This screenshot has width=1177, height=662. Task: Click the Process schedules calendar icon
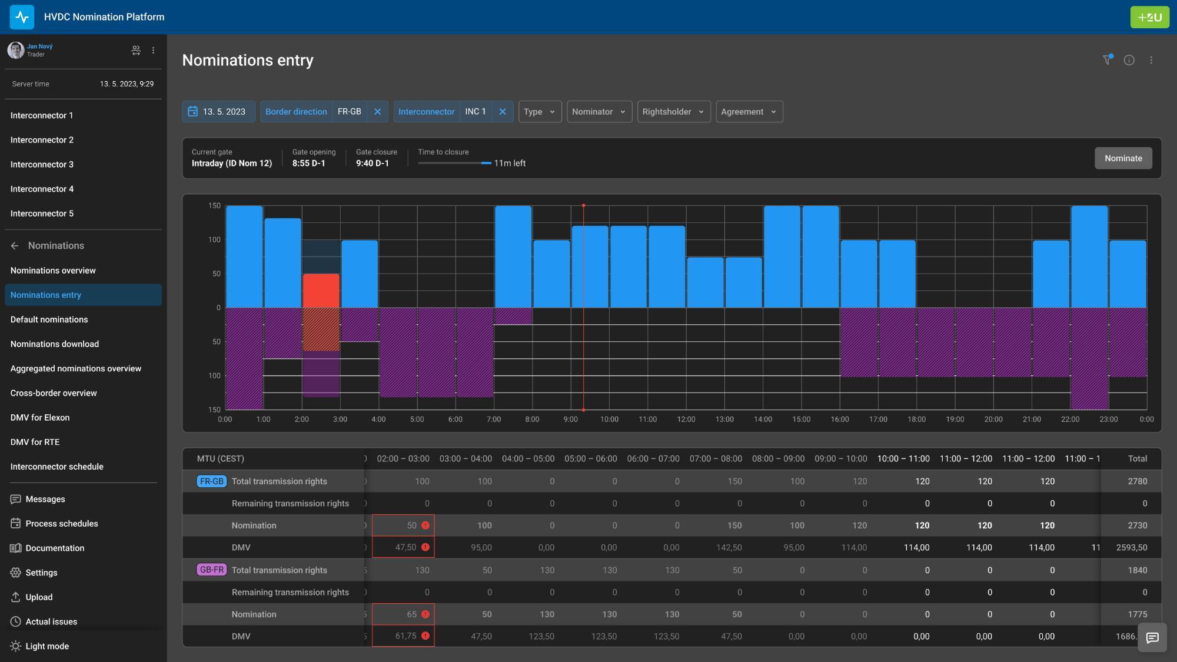click(16, 524)
